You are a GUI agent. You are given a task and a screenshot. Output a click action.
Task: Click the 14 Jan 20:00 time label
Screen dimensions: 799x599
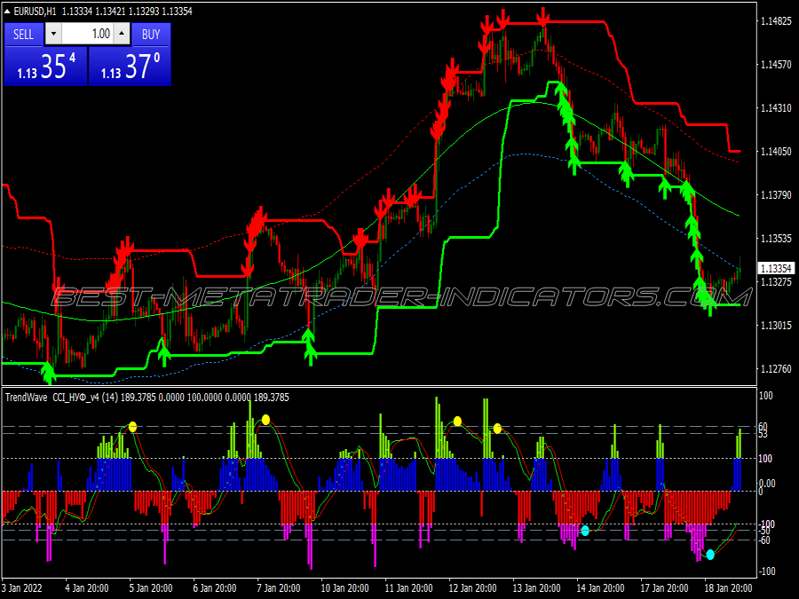600,587
